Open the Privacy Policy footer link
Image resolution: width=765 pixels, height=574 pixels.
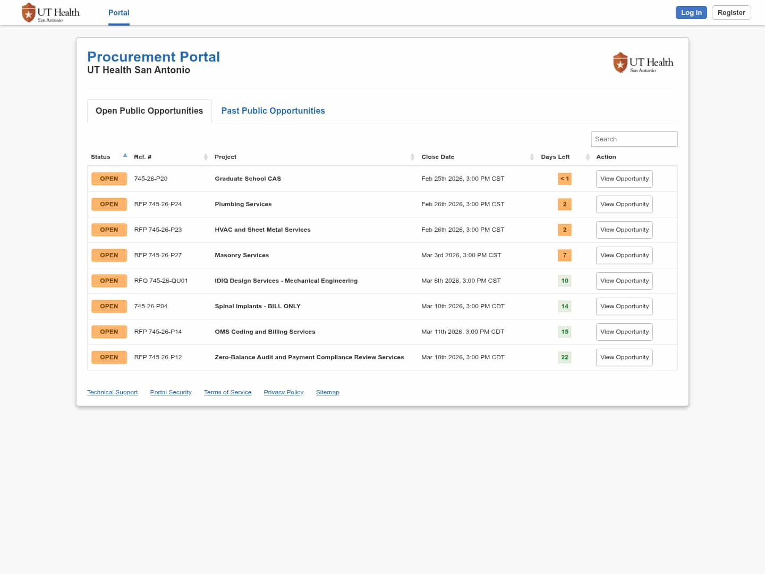point(283,392)
